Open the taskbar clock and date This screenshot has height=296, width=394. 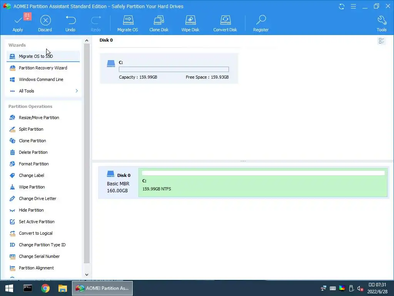[x=377, y=288]
